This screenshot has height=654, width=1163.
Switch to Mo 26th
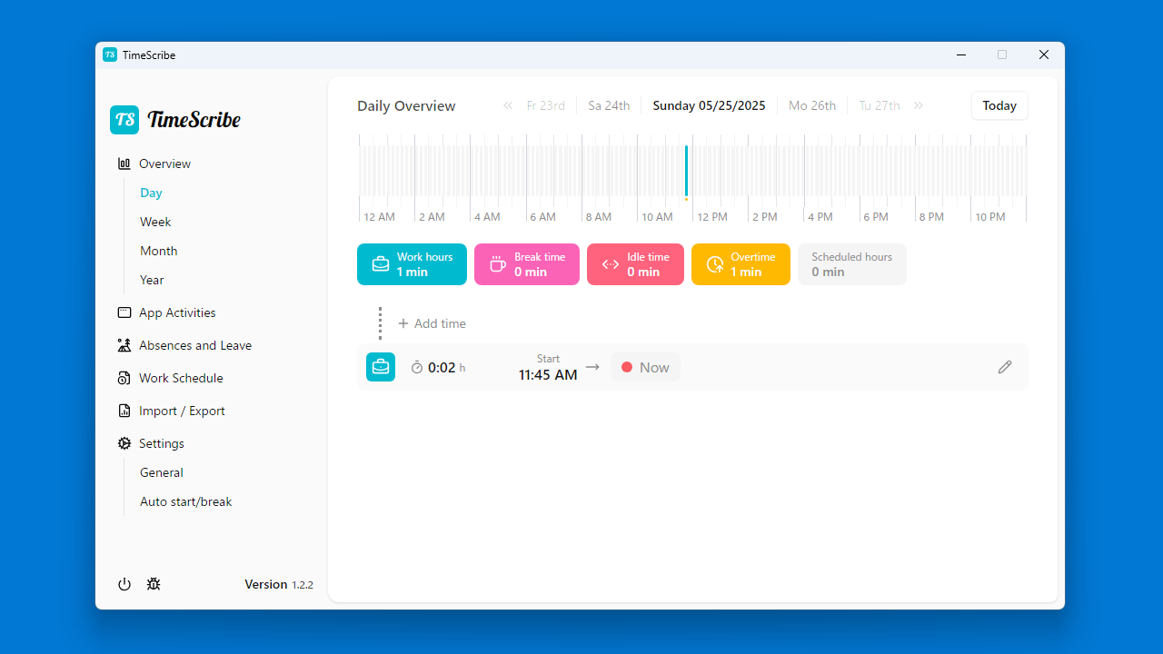pyautogui.click(x=812, y=105)
